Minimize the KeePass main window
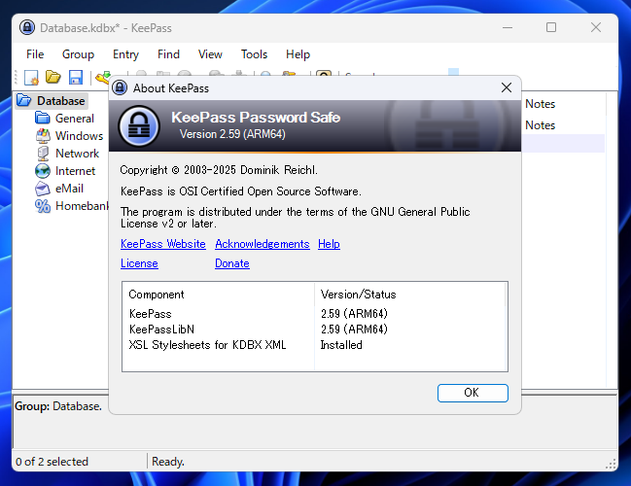631x486 pixels. pyautogui.click(x=508, y=28)
